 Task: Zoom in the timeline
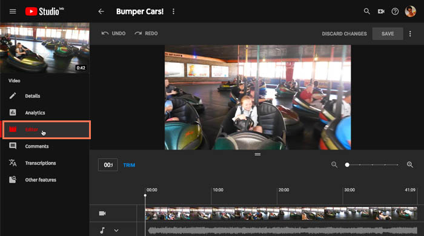410,165
